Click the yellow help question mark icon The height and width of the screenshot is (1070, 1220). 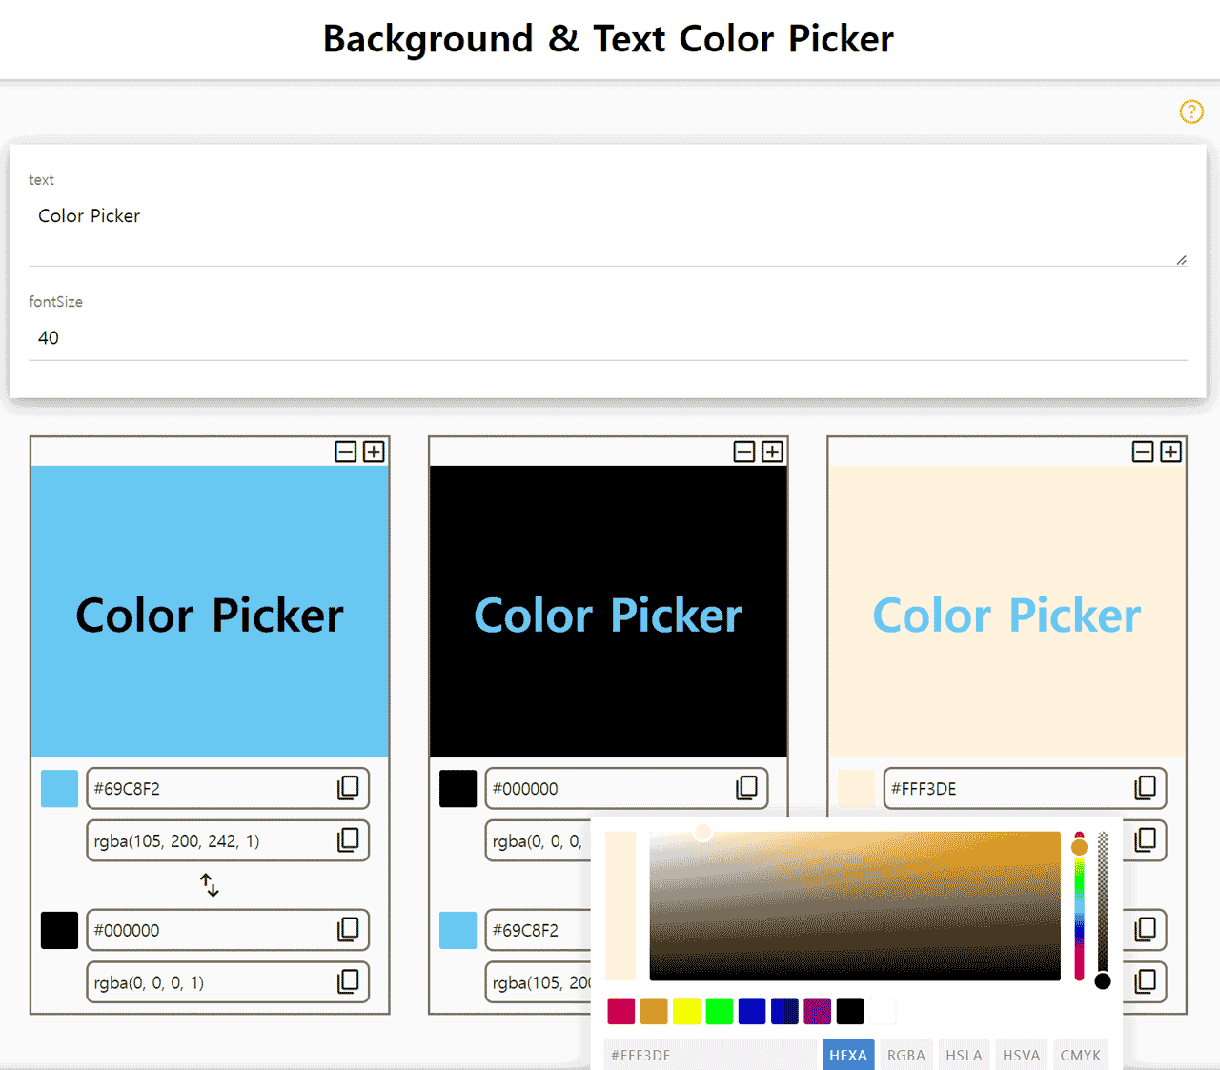pyautogui.click(x=1190, y=111)
